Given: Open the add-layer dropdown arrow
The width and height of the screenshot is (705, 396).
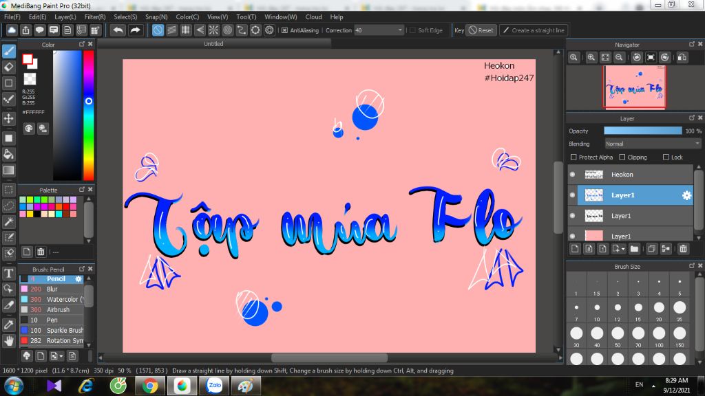Looking at the screenshot, I should pyautogui.click(x=623, y=249).
